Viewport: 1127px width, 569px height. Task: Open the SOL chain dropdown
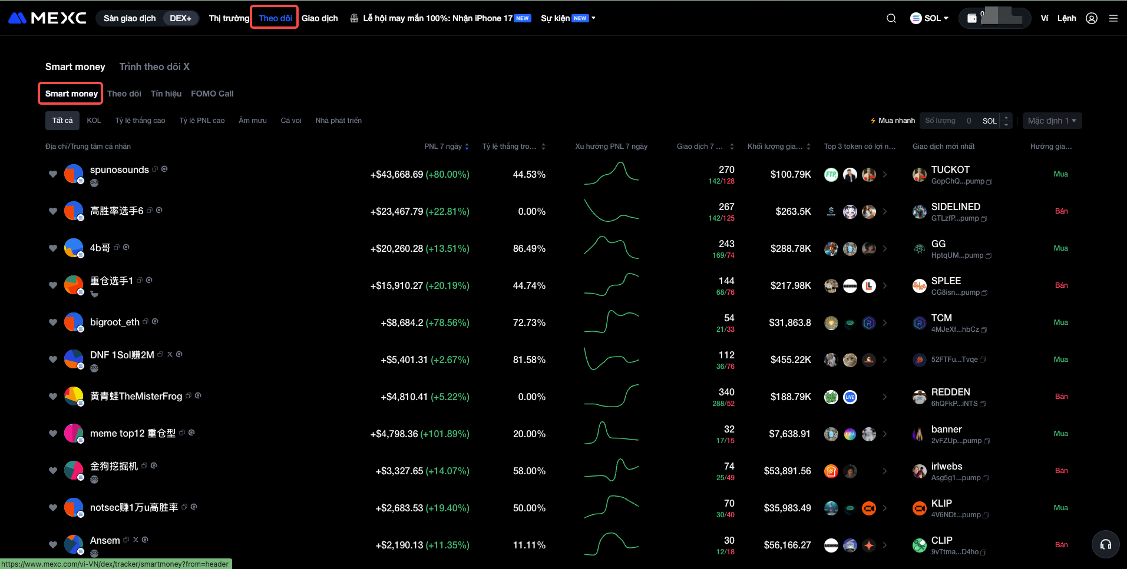(x=929, y=18)
